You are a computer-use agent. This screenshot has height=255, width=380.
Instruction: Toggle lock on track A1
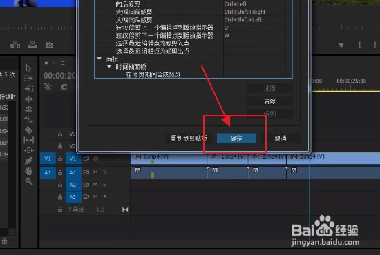(x=60, y=172)
